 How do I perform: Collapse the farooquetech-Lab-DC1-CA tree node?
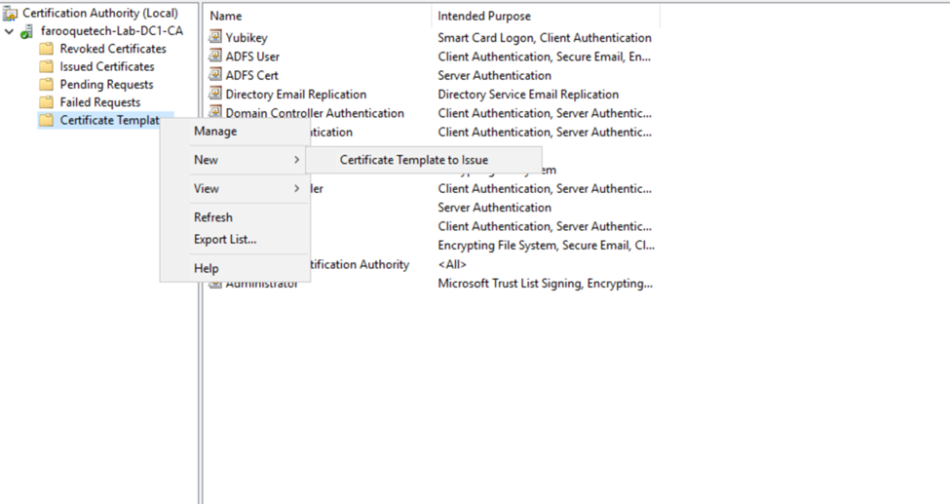[x=9, y=31]
